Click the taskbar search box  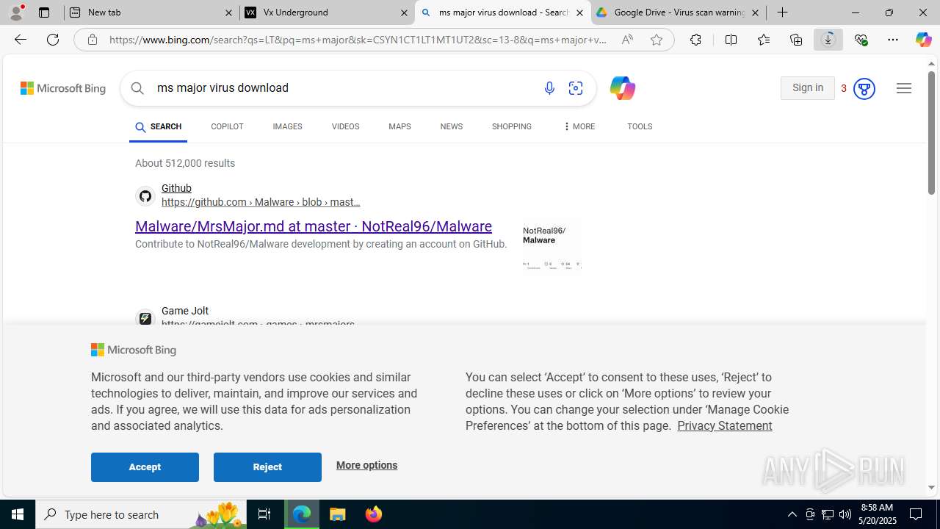point(141,514)
